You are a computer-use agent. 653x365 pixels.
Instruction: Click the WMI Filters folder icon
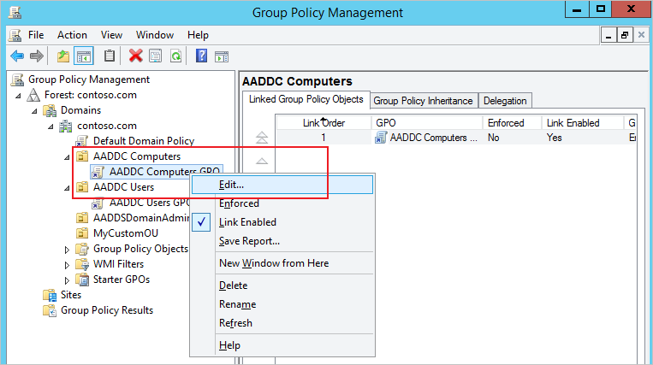pyautogui.click(x=82, y=264)
